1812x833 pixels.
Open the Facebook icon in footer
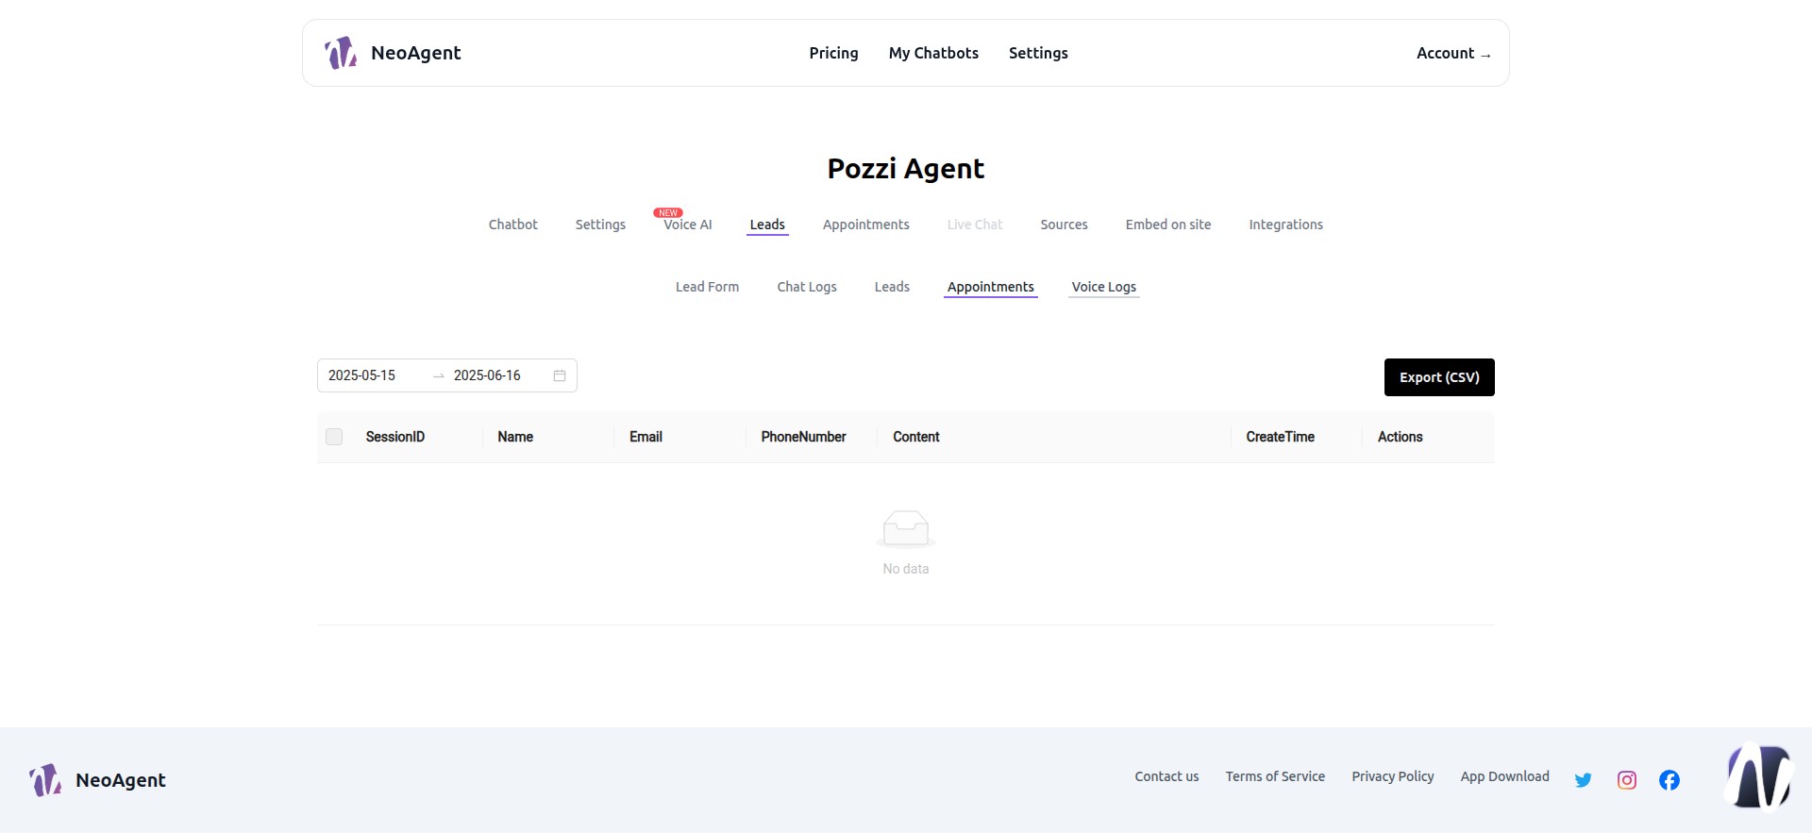coord(1669,780)
